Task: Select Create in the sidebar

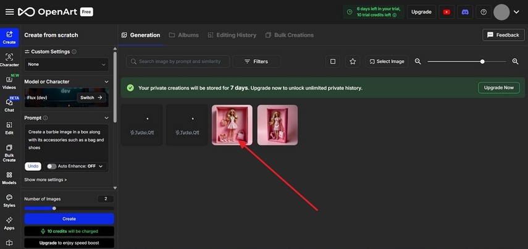Action: coord(9,38)
